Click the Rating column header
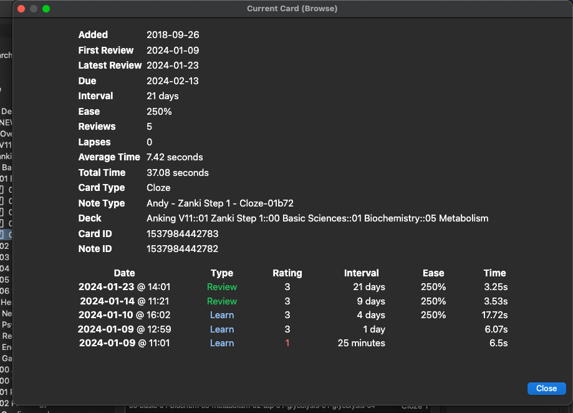 coord(287,273)
